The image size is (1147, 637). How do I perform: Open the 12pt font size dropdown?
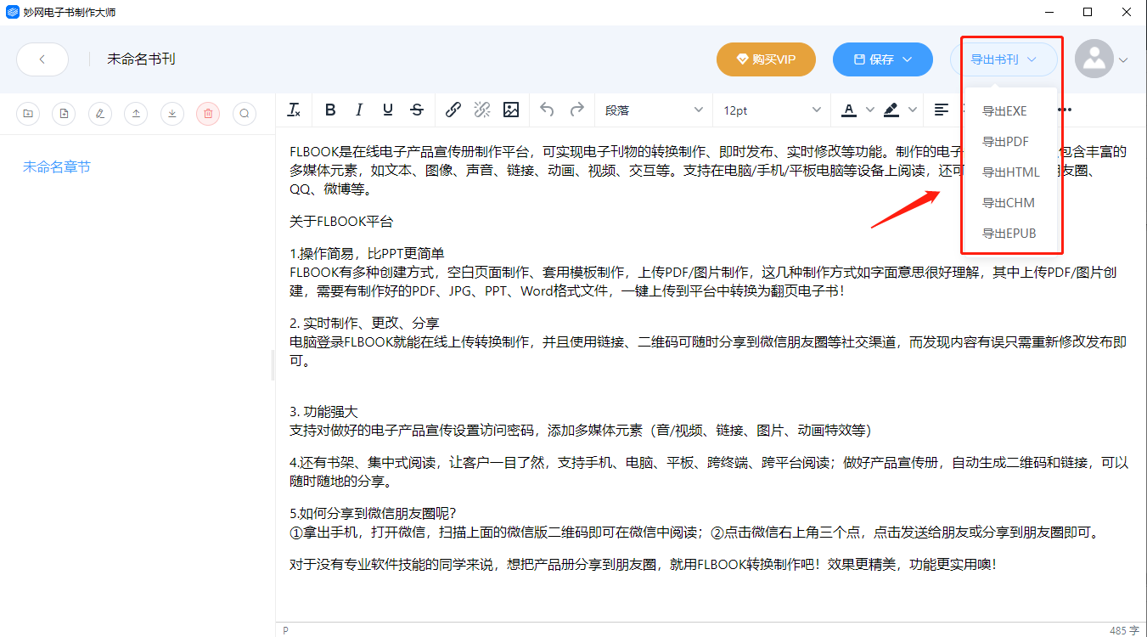(x=772, y=110)
